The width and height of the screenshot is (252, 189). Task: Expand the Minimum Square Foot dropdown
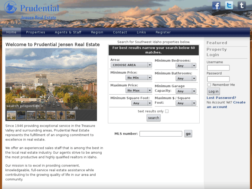pyautogui.click(x=141, y=103)
